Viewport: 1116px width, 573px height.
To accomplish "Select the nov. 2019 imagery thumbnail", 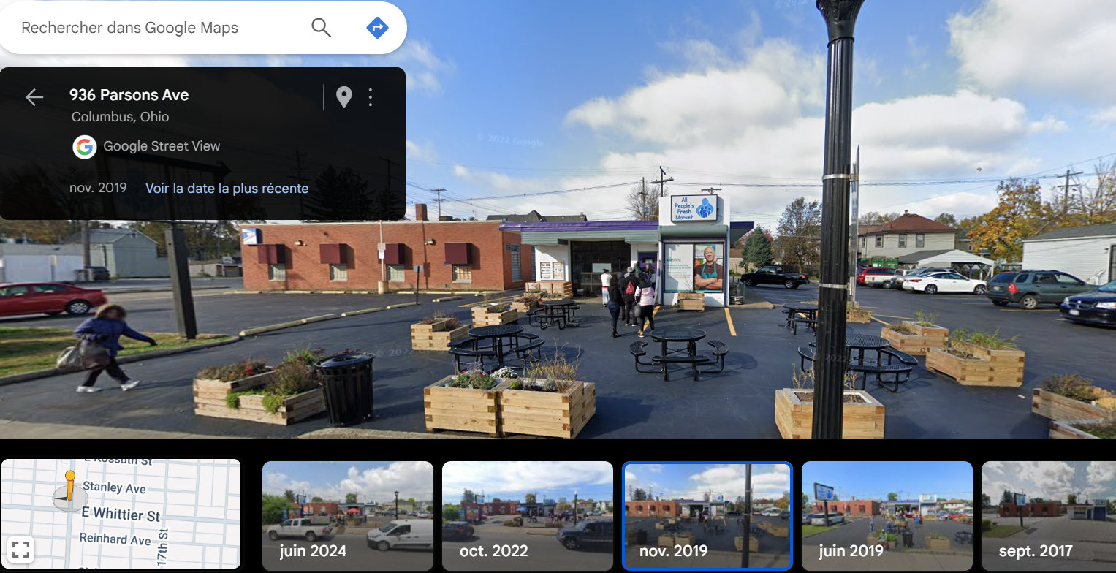I will [707, 516].
